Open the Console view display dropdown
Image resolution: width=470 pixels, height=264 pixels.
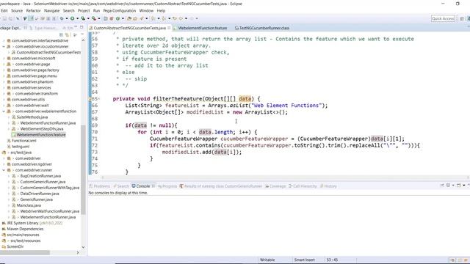[x=453, y=186]
